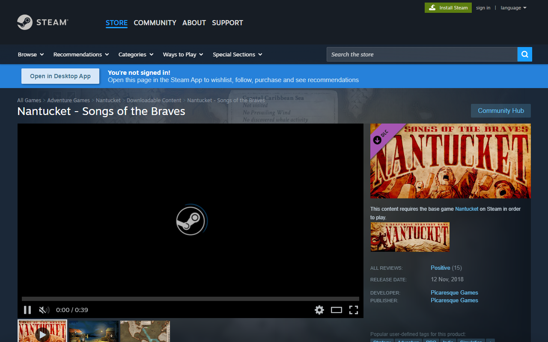The width and height of the screenshot is (548, 342).
Task: Open the Nantucket breadcrumb link
Action: 108,100
